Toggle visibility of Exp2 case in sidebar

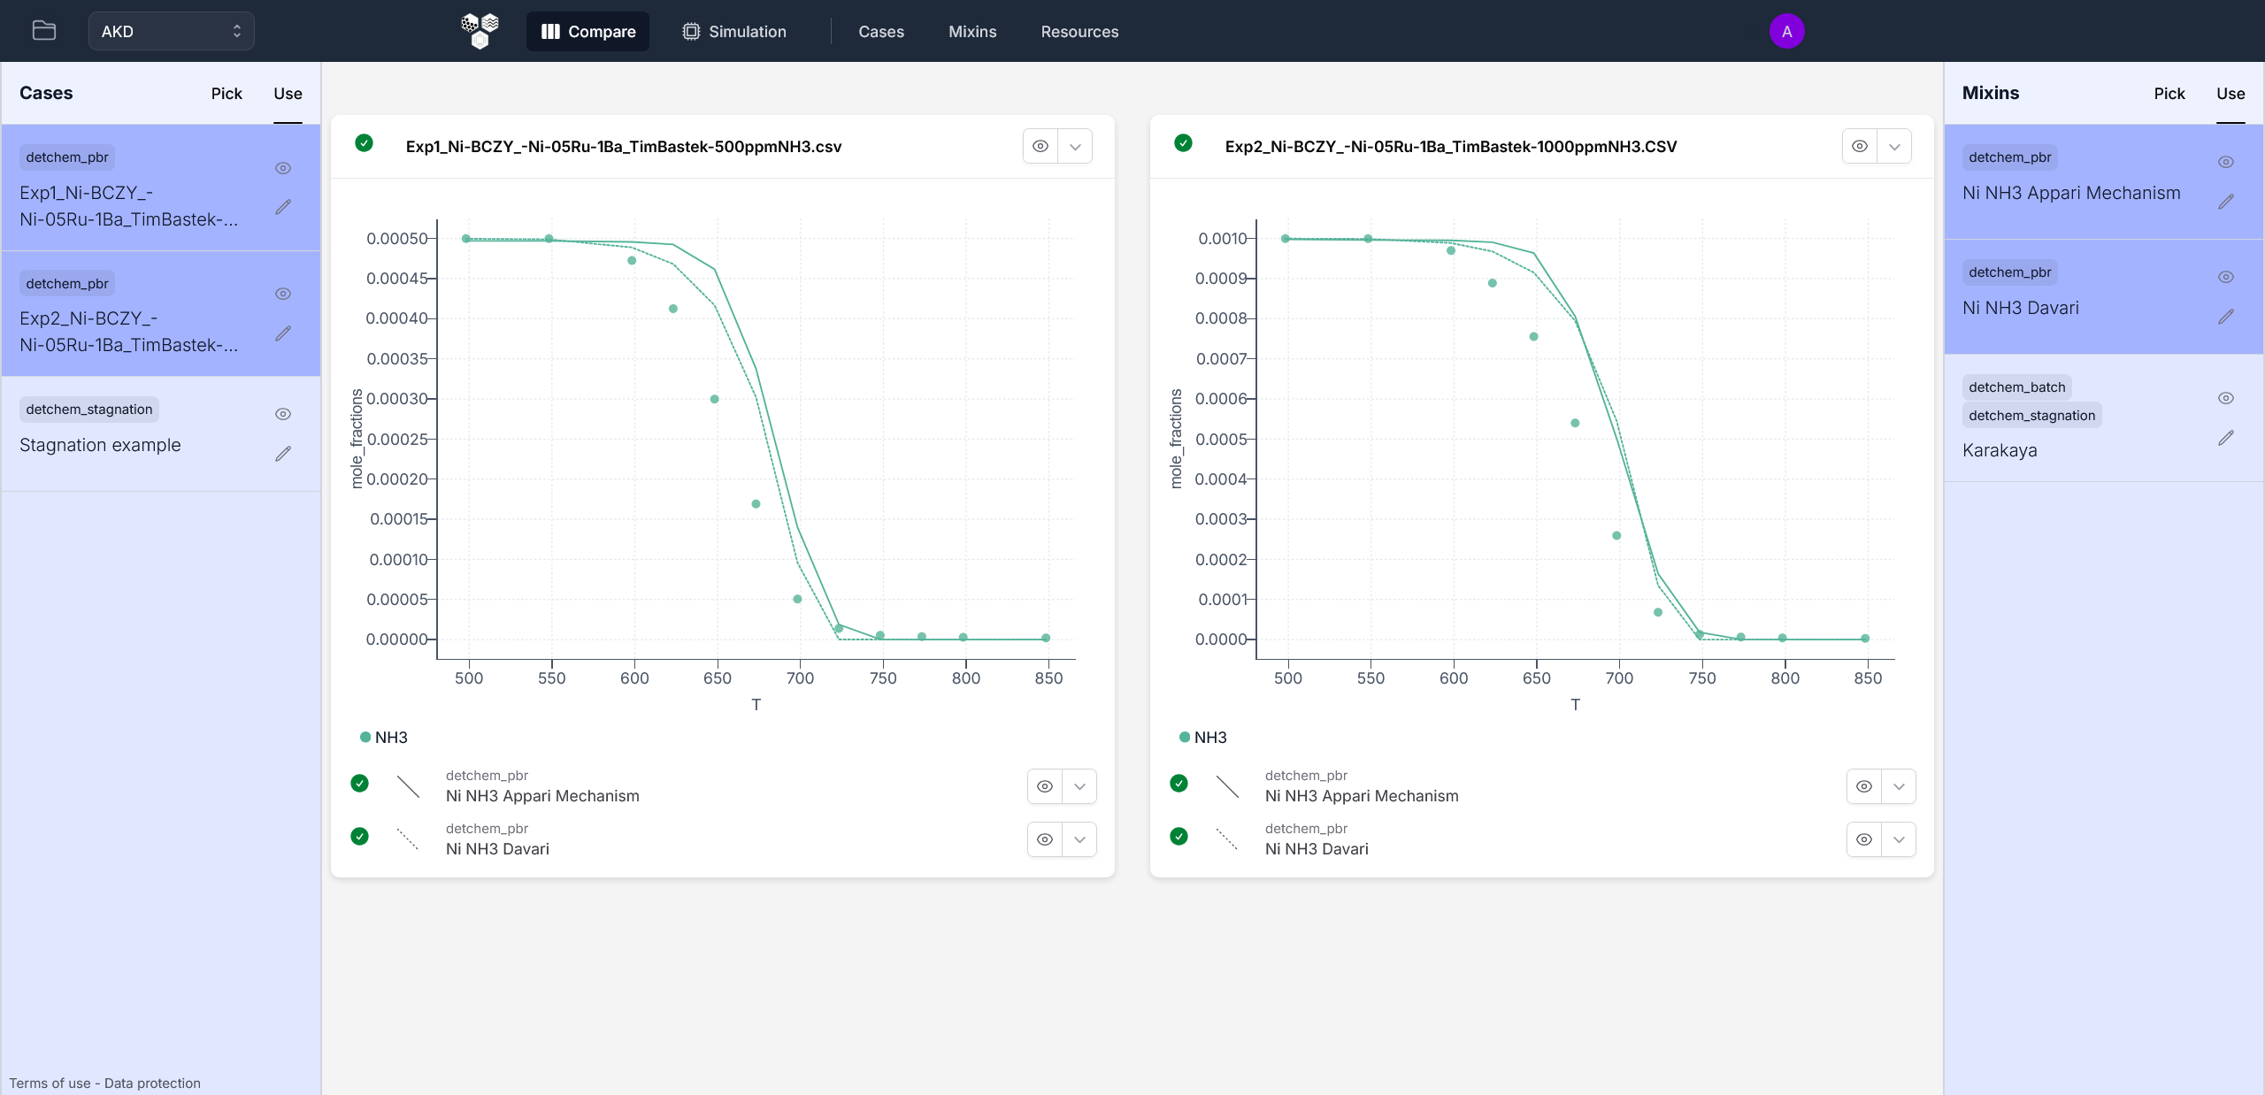tap(283, 294)
